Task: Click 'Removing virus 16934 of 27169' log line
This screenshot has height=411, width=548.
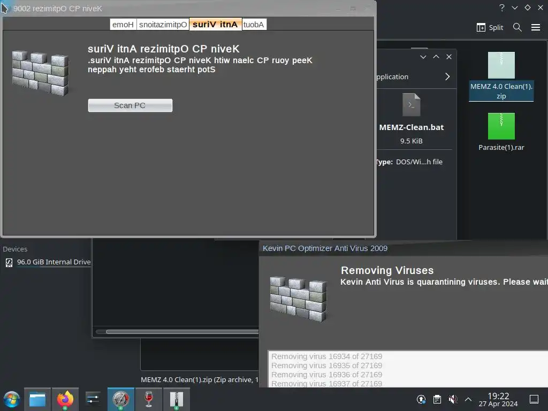Action: tap(327, 356)
